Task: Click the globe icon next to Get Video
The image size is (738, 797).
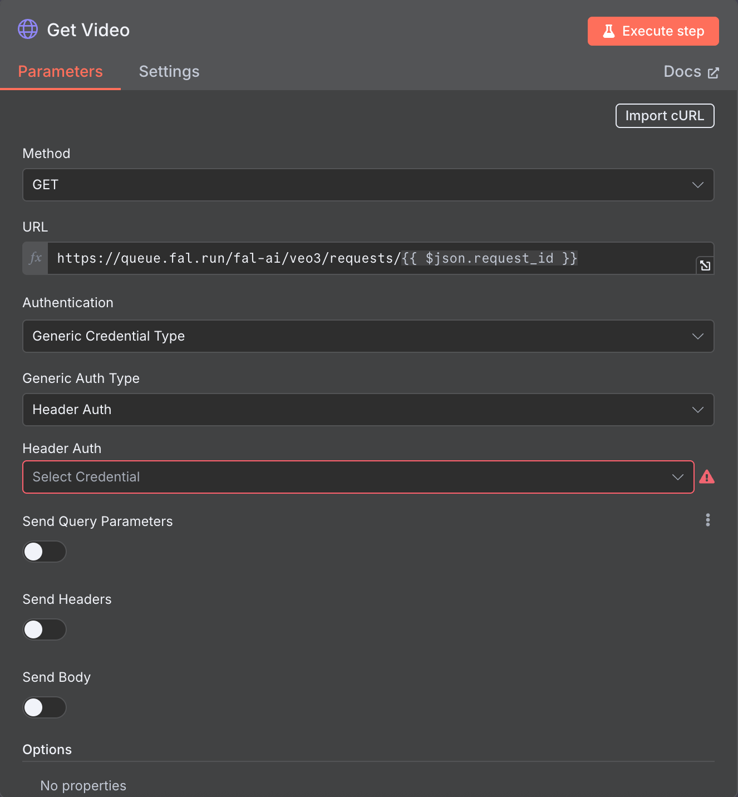Action: [x=28, y=29]
